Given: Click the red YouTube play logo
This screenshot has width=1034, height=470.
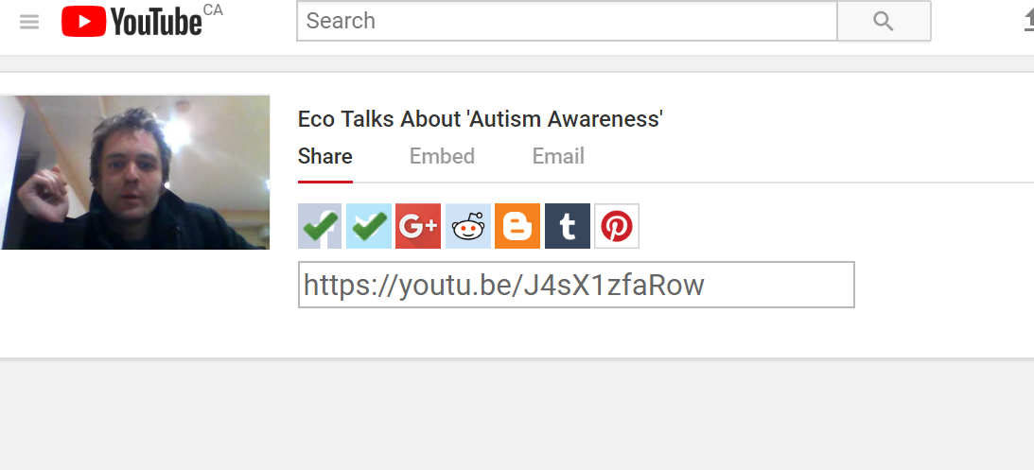Looking at the screenshot, I should [83, 22].
